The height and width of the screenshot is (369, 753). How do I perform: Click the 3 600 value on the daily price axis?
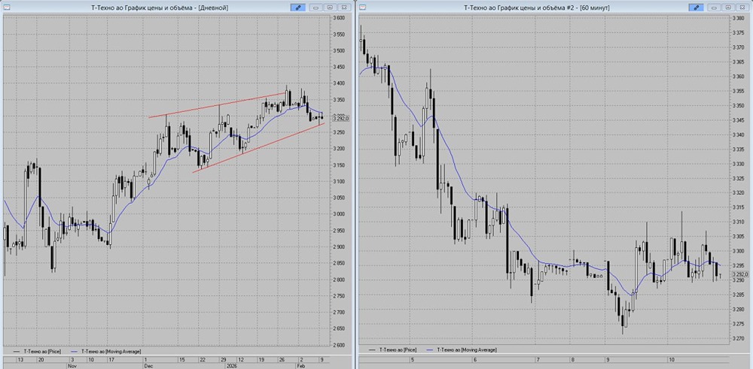pyautogui.click(x=339, y=18)
